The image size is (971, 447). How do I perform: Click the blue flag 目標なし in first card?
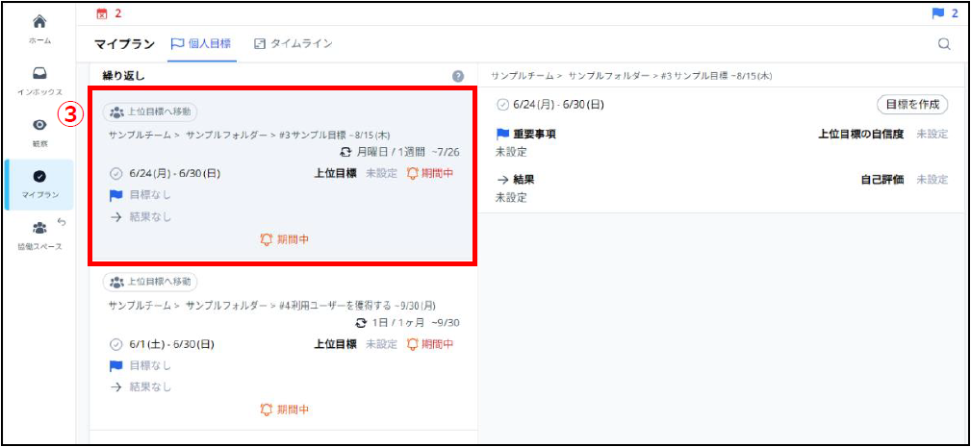coord(140,195)
